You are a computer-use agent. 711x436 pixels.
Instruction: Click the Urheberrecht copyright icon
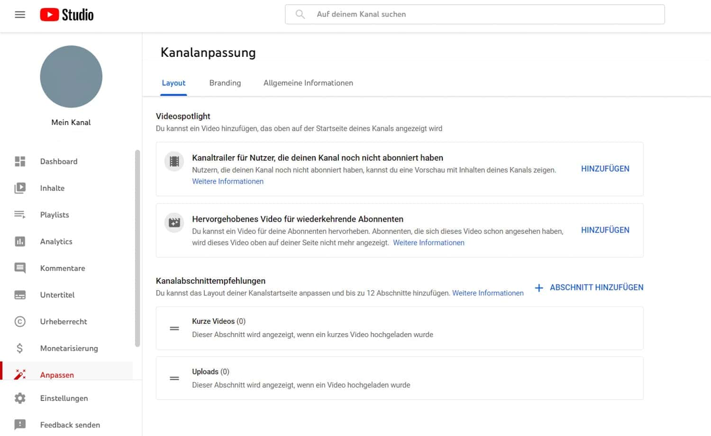click(20, 321)
